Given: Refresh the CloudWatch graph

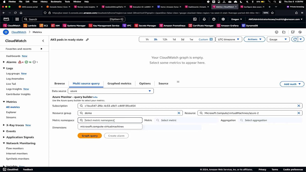Looking at the screenshot, I should click(295, 39).
